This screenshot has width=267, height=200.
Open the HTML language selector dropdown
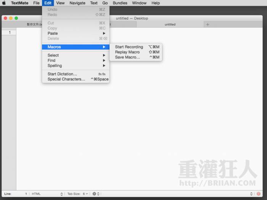47,194
